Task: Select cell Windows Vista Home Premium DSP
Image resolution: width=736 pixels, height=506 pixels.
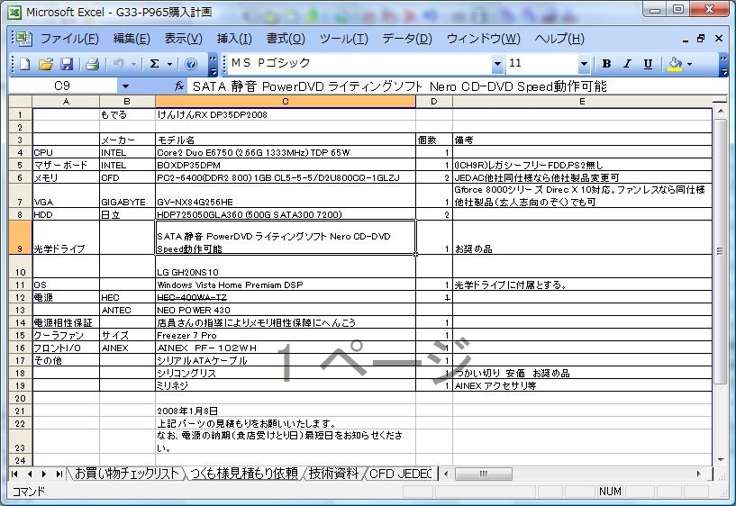Action: click(x=286, y=285)
